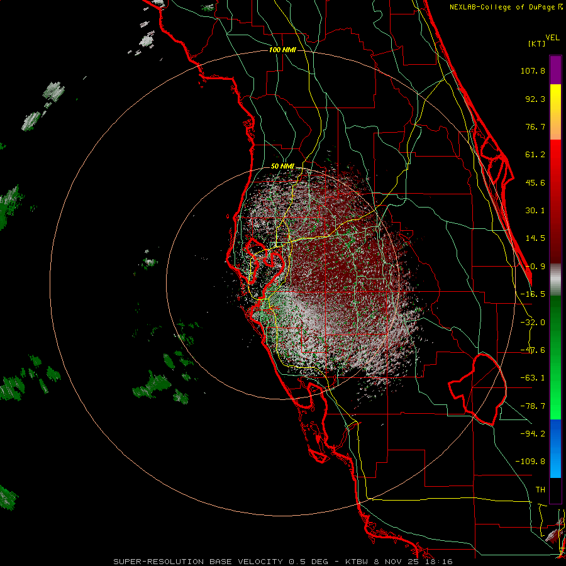566x566 pixels.
Task: Click the "-32.0" velocity scale value
Action: tap(533, 323)
